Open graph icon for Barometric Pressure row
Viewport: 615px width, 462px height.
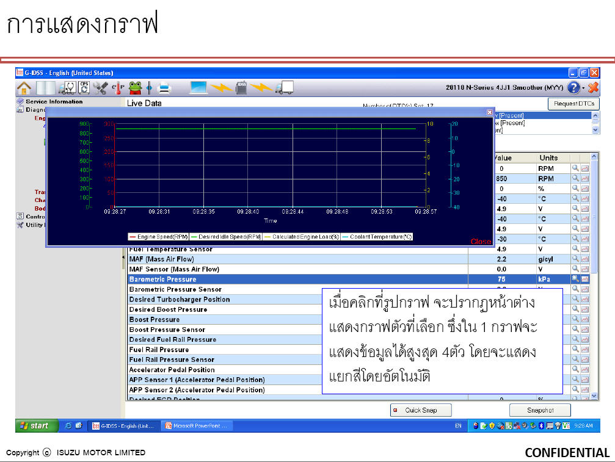[x=585, y=279]
